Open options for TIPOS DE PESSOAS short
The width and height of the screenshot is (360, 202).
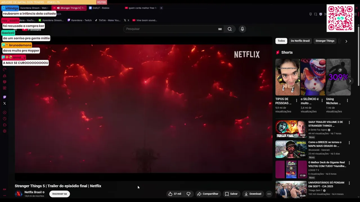[x=296, y=100]
